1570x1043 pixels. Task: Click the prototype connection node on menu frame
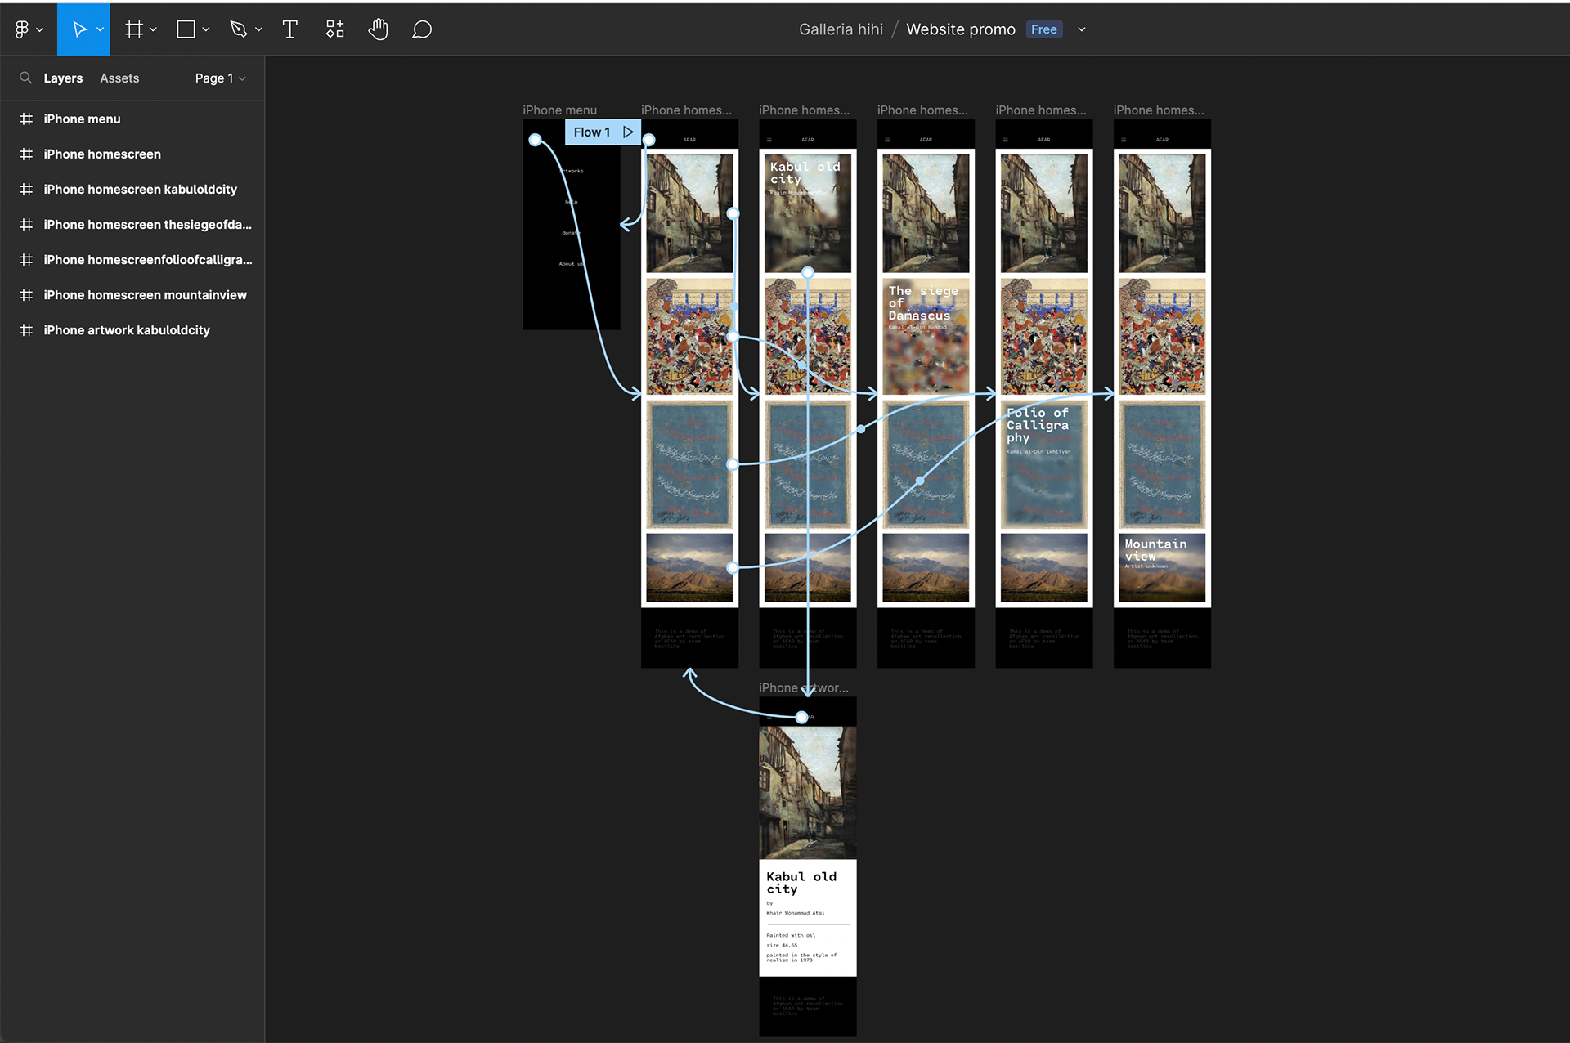click(535, 140)
